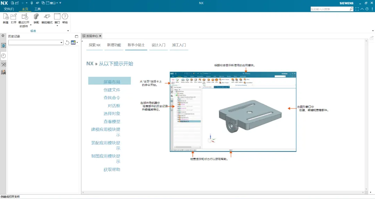Click the search magnifier icon

(x=351, y=9)
